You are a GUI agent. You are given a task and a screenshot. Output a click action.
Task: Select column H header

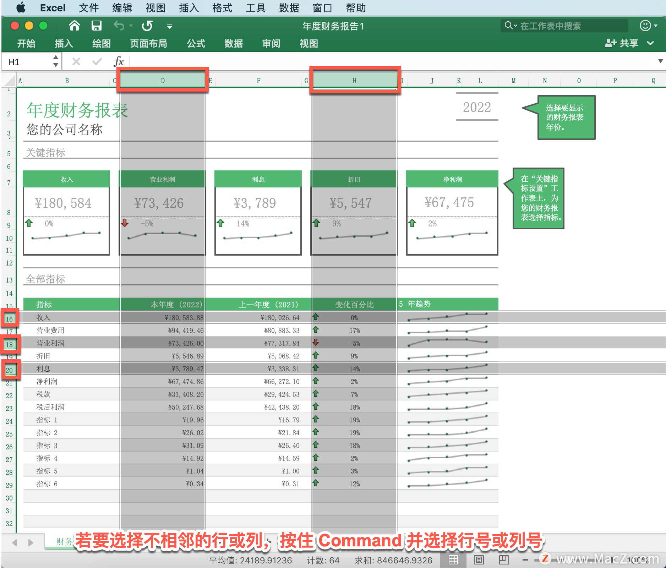pos(354,80)
